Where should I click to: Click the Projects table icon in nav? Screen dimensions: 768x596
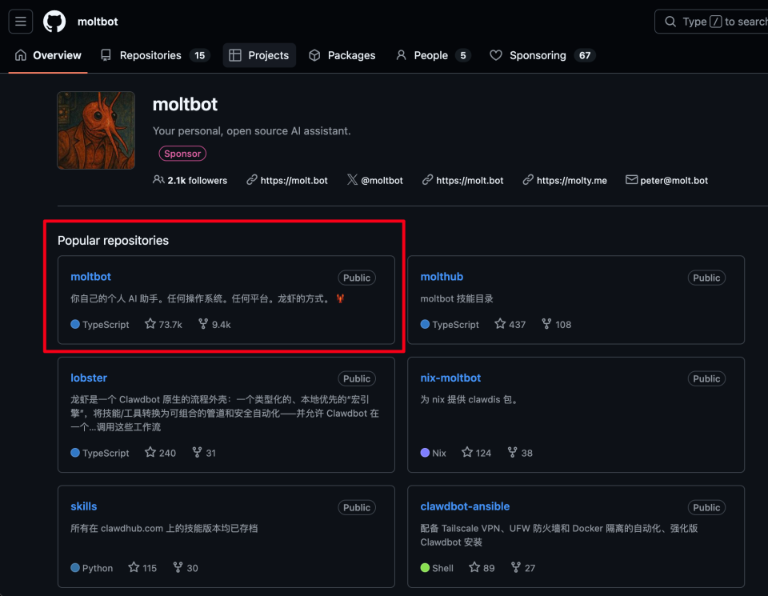click(235, 55)
